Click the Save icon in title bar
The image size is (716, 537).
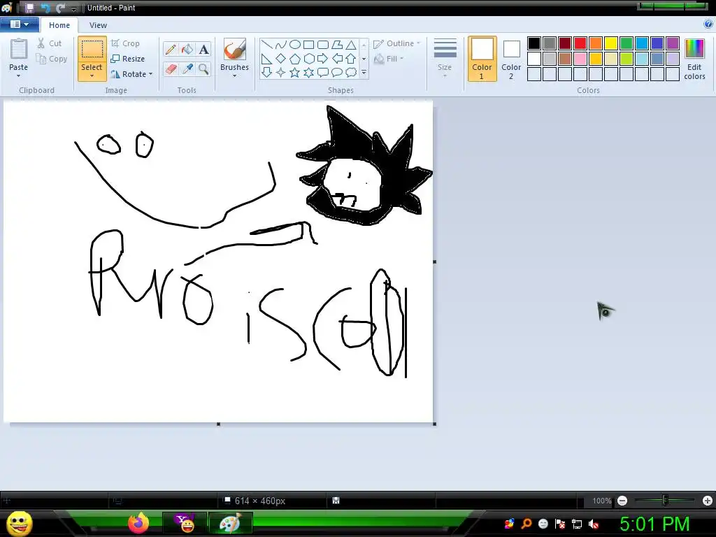pos(29,8)
